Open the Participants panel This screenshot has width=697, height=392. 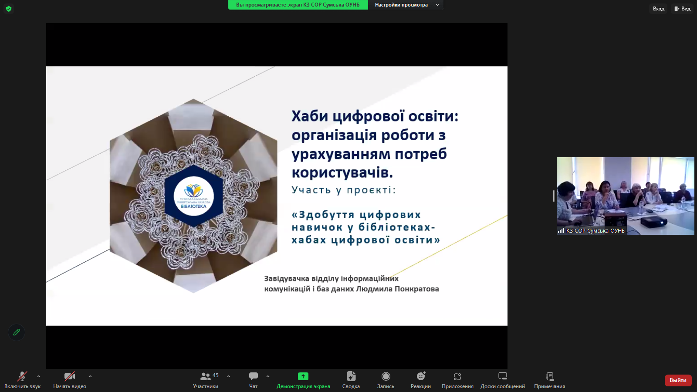click(x=206, y=380)
